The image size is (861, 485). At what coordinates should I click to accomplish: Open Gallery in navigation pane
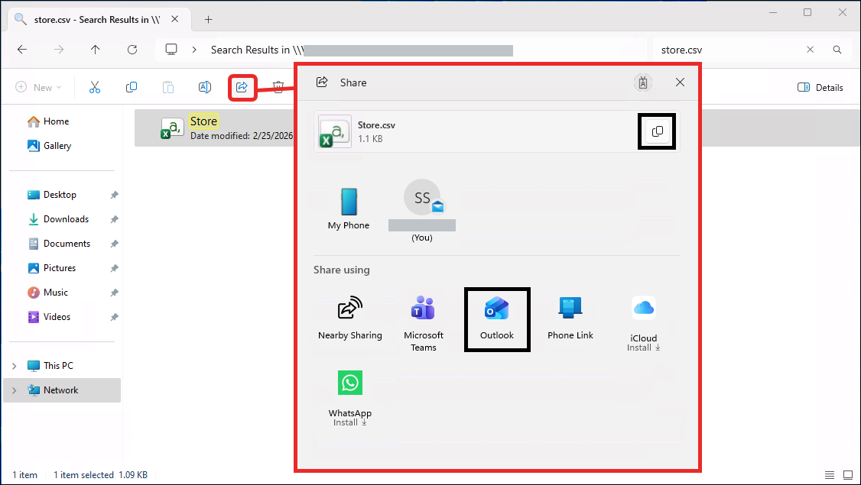tap(50, 146)
